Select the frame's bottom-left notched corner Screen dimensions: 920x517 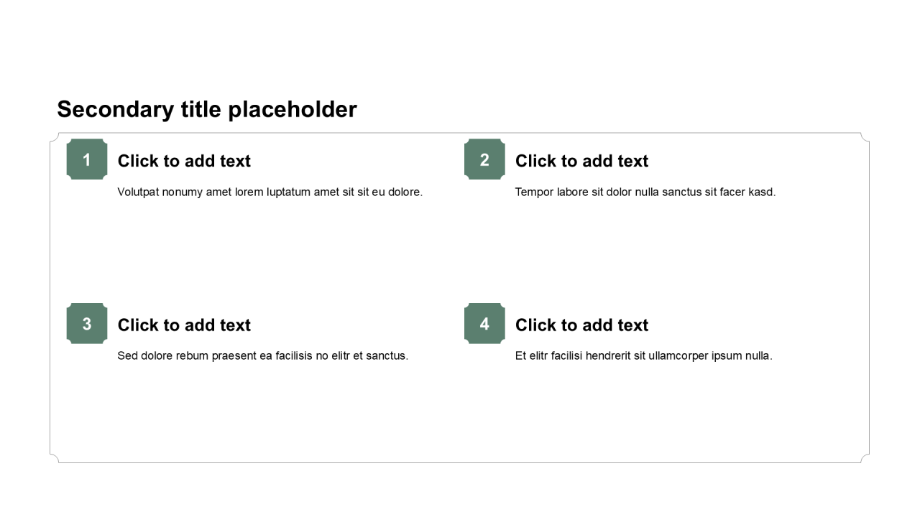point(55,458)
